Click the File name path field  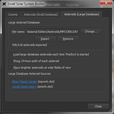(x=53, y=31)
